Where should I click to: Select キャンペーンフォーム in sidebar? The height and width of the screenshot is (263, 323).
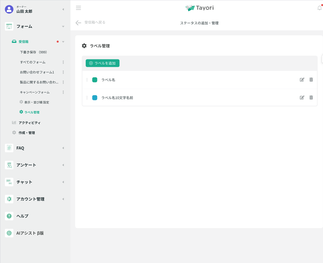[x=35, y=92]
